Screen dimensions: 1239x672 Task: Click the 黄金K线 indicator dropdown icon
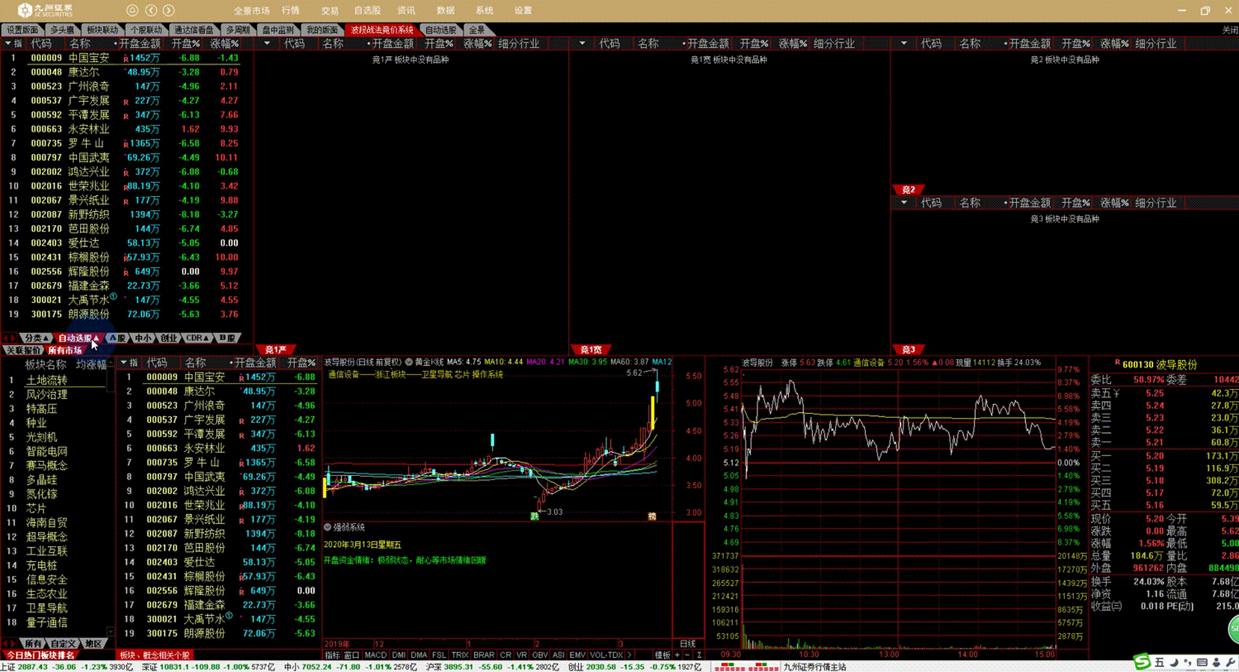(x=408, y=362)
